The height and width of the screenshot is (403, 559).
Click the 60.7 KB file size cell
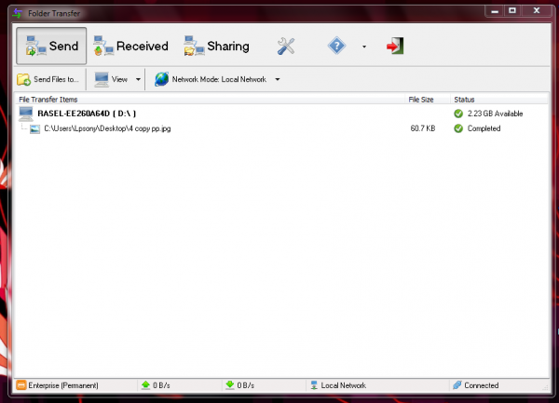423,128
